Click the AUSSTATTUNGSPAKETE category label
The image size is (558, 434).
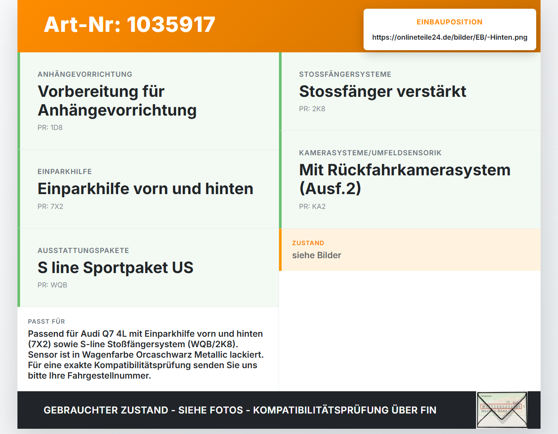pos(83,250)
